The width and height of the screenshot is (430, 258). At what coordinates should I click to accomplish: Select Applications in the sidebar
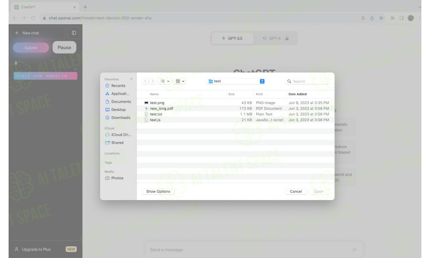click(118, 94)
